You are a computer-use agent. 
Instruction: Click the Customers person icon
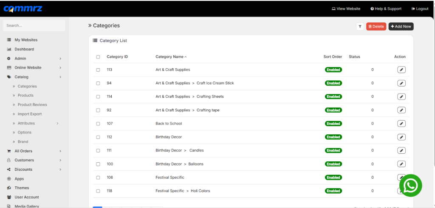point(9,160)
